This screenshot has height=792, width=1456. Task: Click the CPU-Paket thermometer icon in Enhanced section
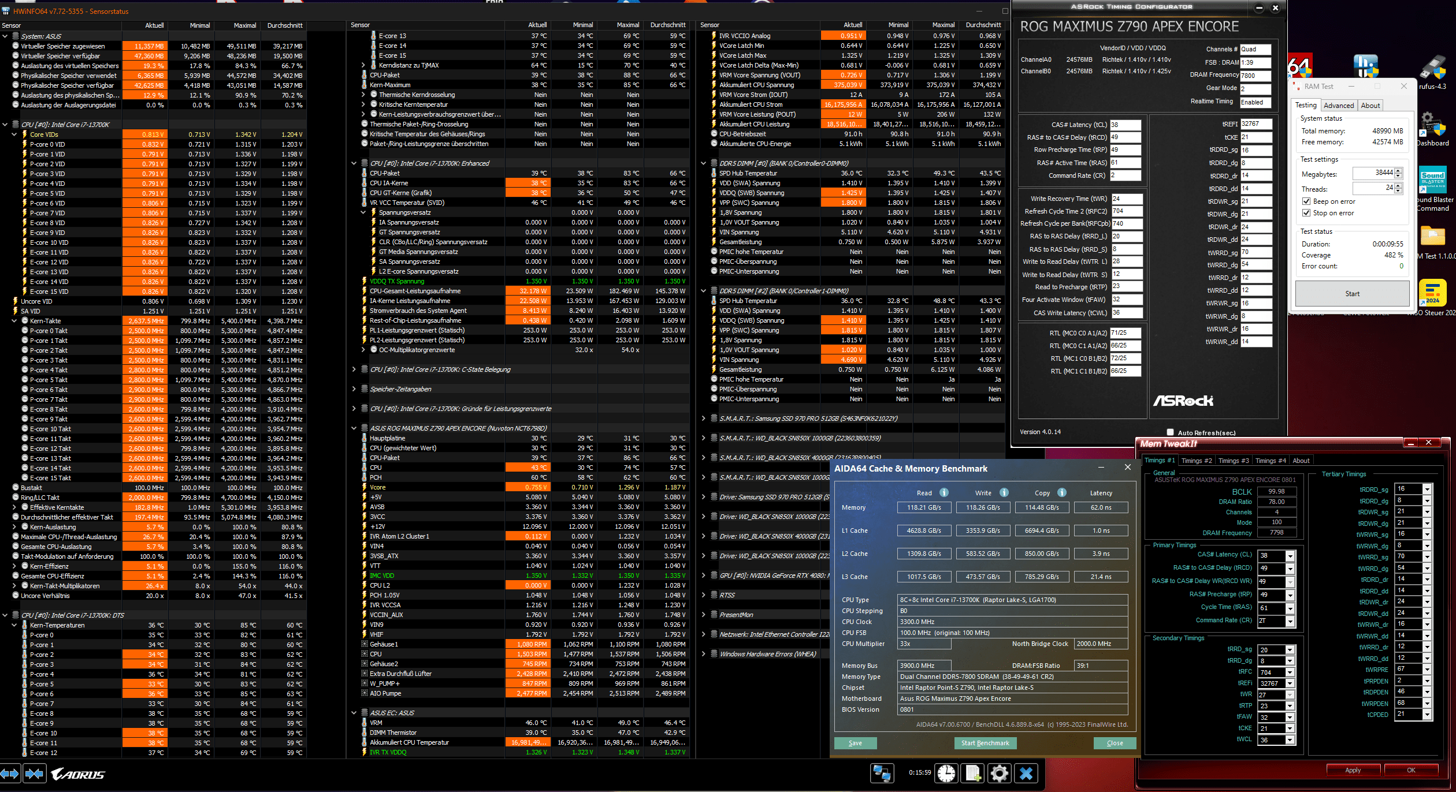tap(365, 173)
